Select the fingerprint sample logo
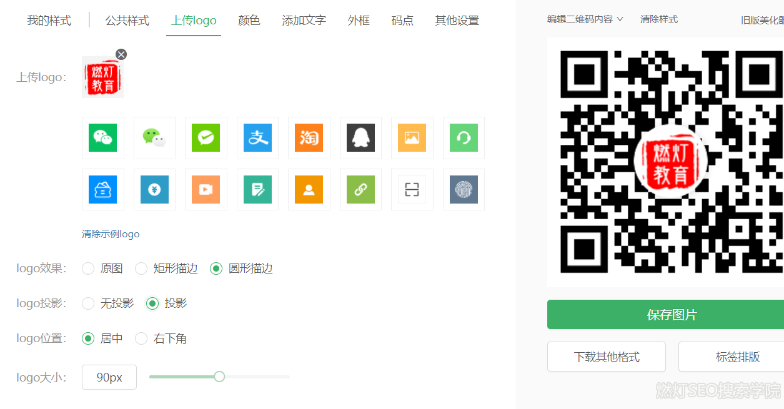 [464, 190]
